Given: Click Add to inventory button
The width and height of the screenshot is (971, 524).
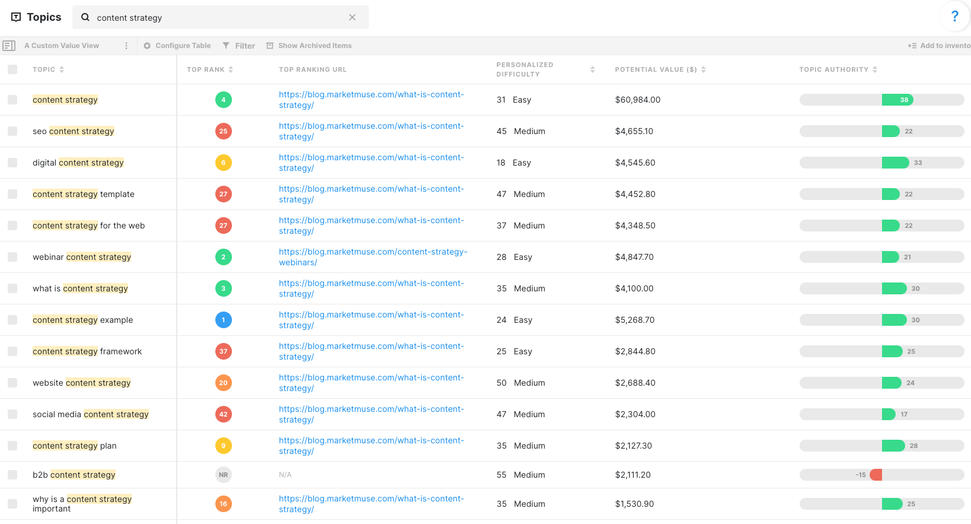Looking at the screenshot, I should [x=940, y=46].
